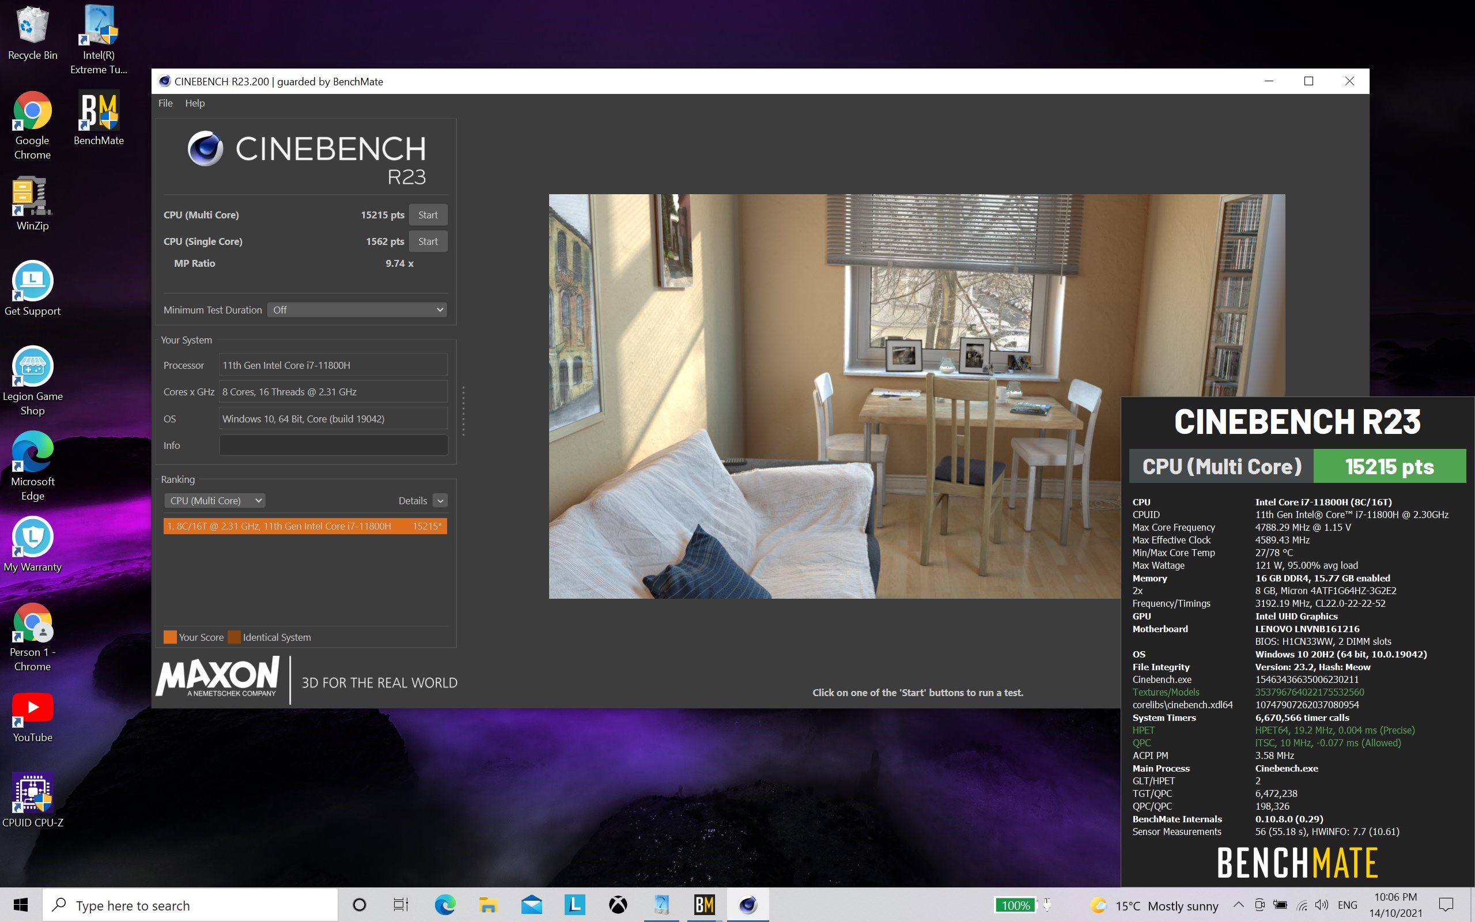
Task: Switch to Cinebench taskbar icon
Action: pos(748,905)
